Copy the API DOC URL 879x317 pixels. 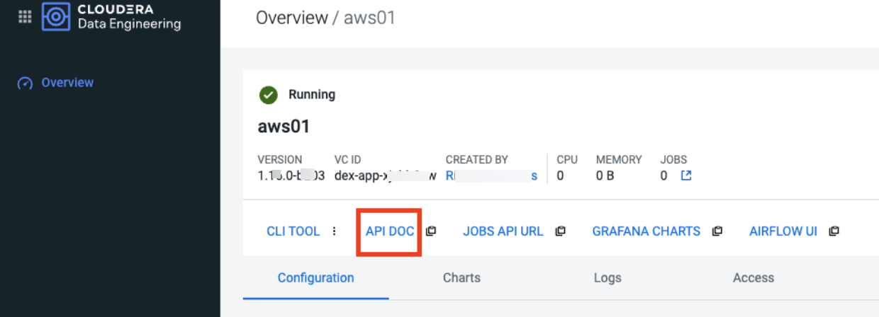coord(430,231)
